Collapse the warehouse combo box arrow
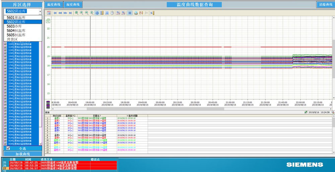The height and width of the screenshot is (172, 335). pos(40,11)
